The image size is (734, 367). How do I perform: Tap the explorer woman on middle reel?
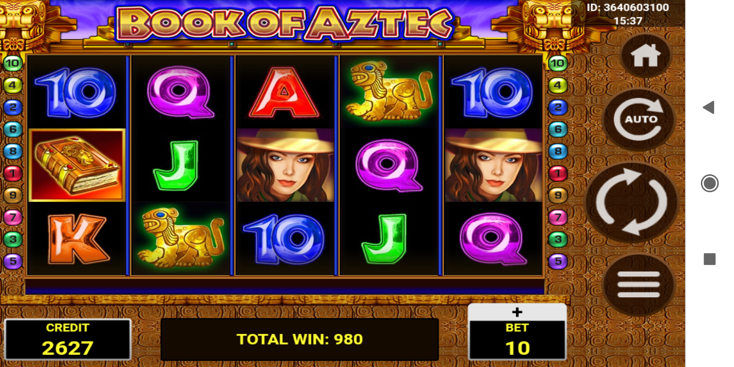click(285, 165)
